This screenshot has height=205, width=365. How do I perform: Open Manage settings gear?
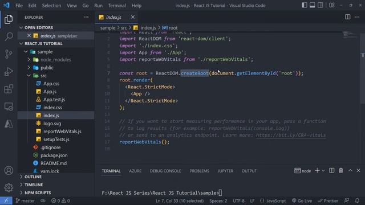(9, 187)
